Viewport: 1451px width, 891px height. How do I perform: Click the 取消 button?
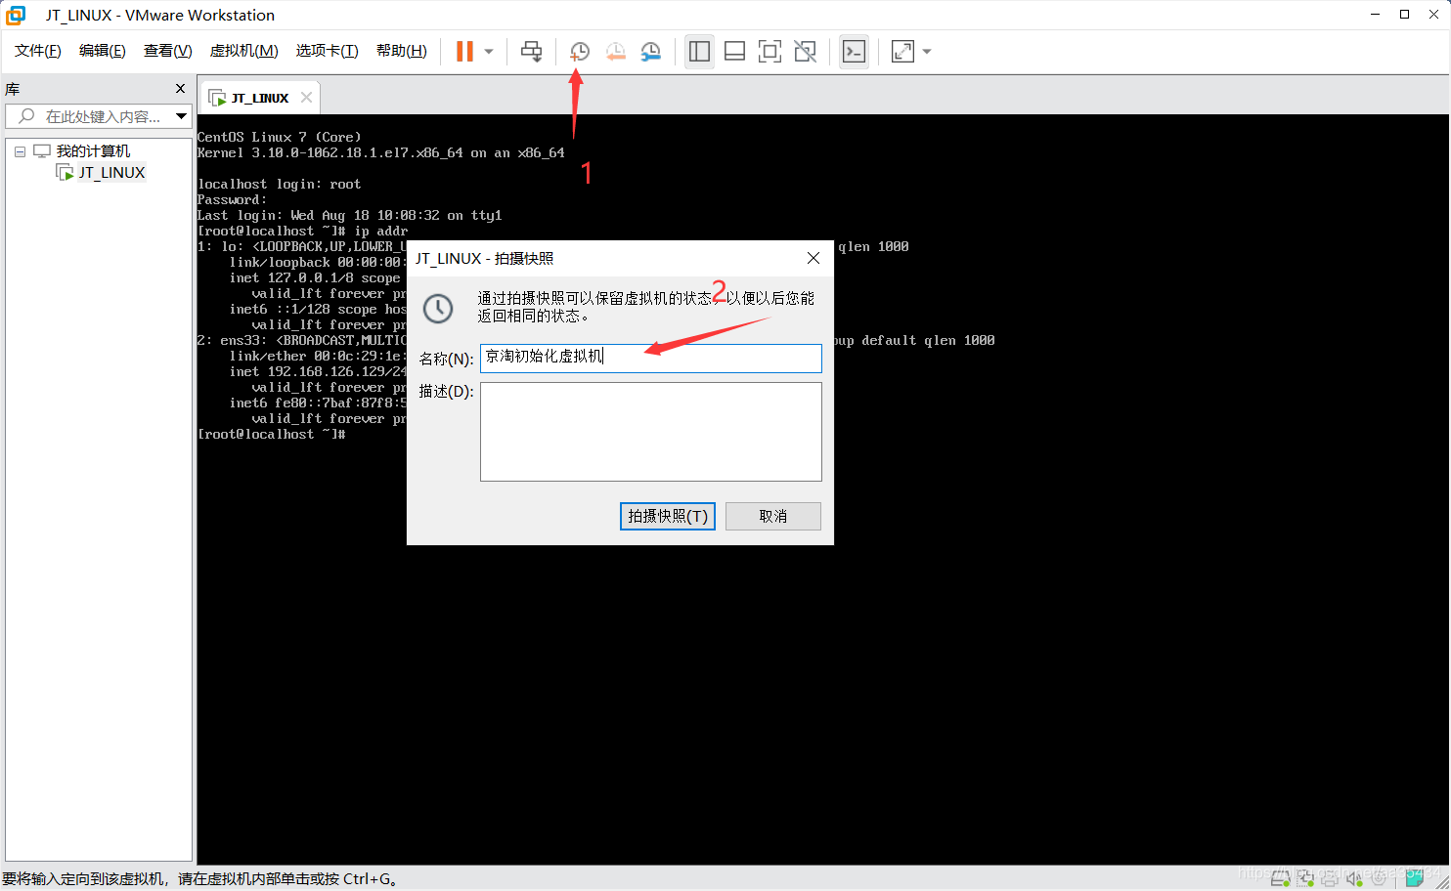[x=773, y=516]
